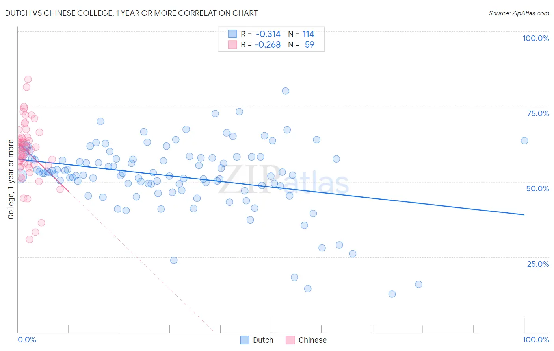Click the College, 1 year or more axis title
This screenshot has height=351, width=554.
[11, 179]
